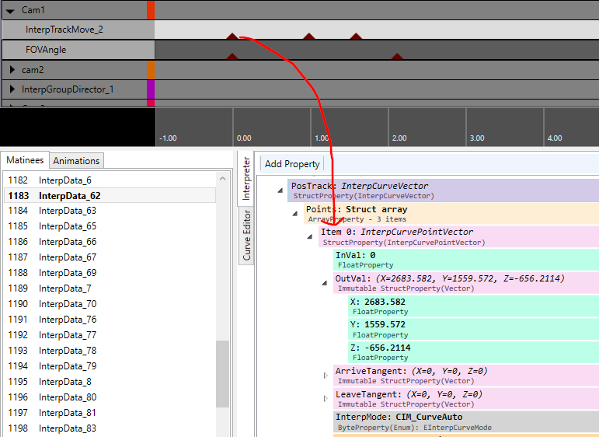
Task: Click the 4.00 time ruler label
Action: (555, 138)
